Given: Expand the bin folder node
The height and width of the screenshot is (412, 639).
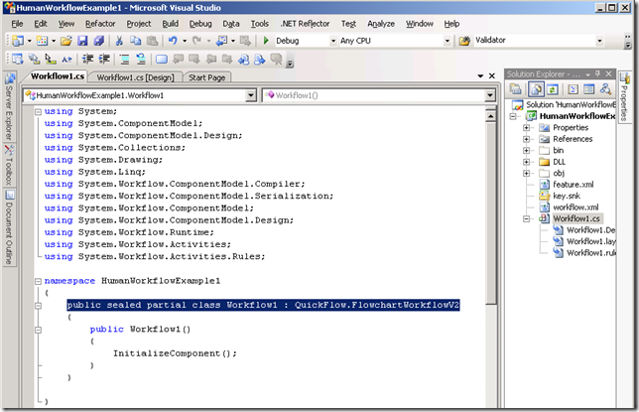Looking at the screenshot, I should point(526,151).
